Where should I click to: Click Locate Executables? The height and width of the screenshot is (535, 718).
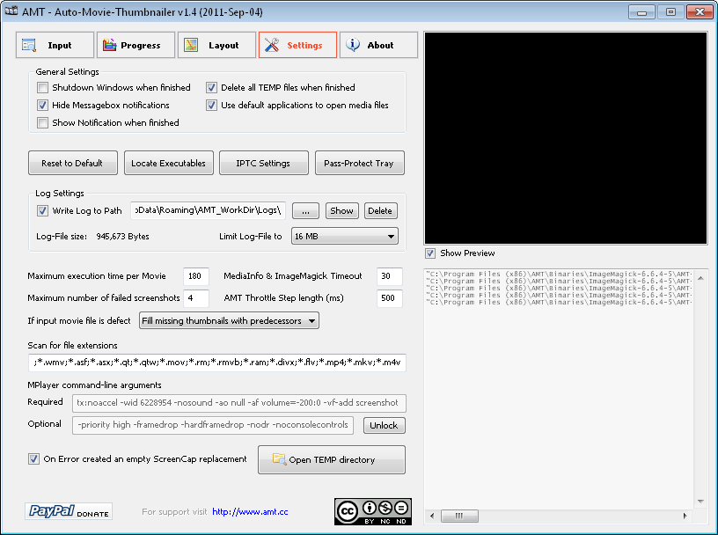[169, 163]
